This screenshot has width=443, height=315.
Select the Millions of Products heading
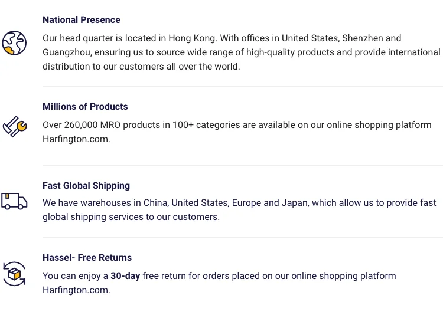pyautogui.click(x=85, y=107)
